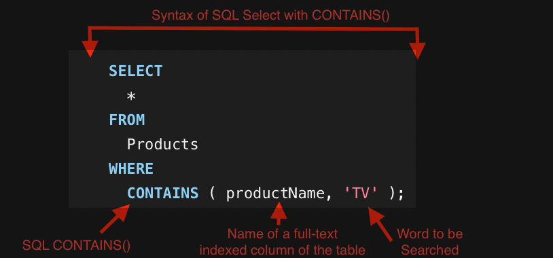
Task: Click the 'TV' string literal
Action: tap(361, 193)
